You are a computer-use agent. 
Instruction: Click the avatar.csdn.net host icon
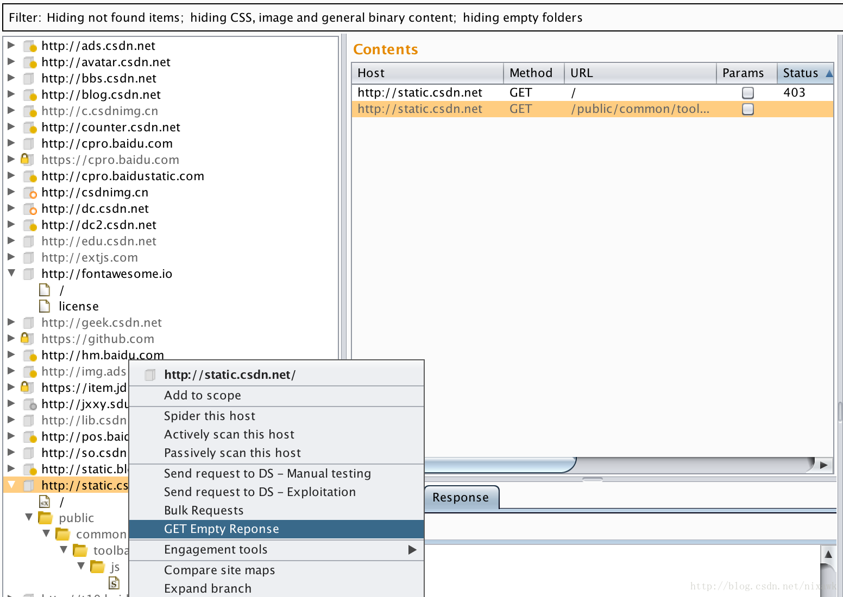point(30,62)
